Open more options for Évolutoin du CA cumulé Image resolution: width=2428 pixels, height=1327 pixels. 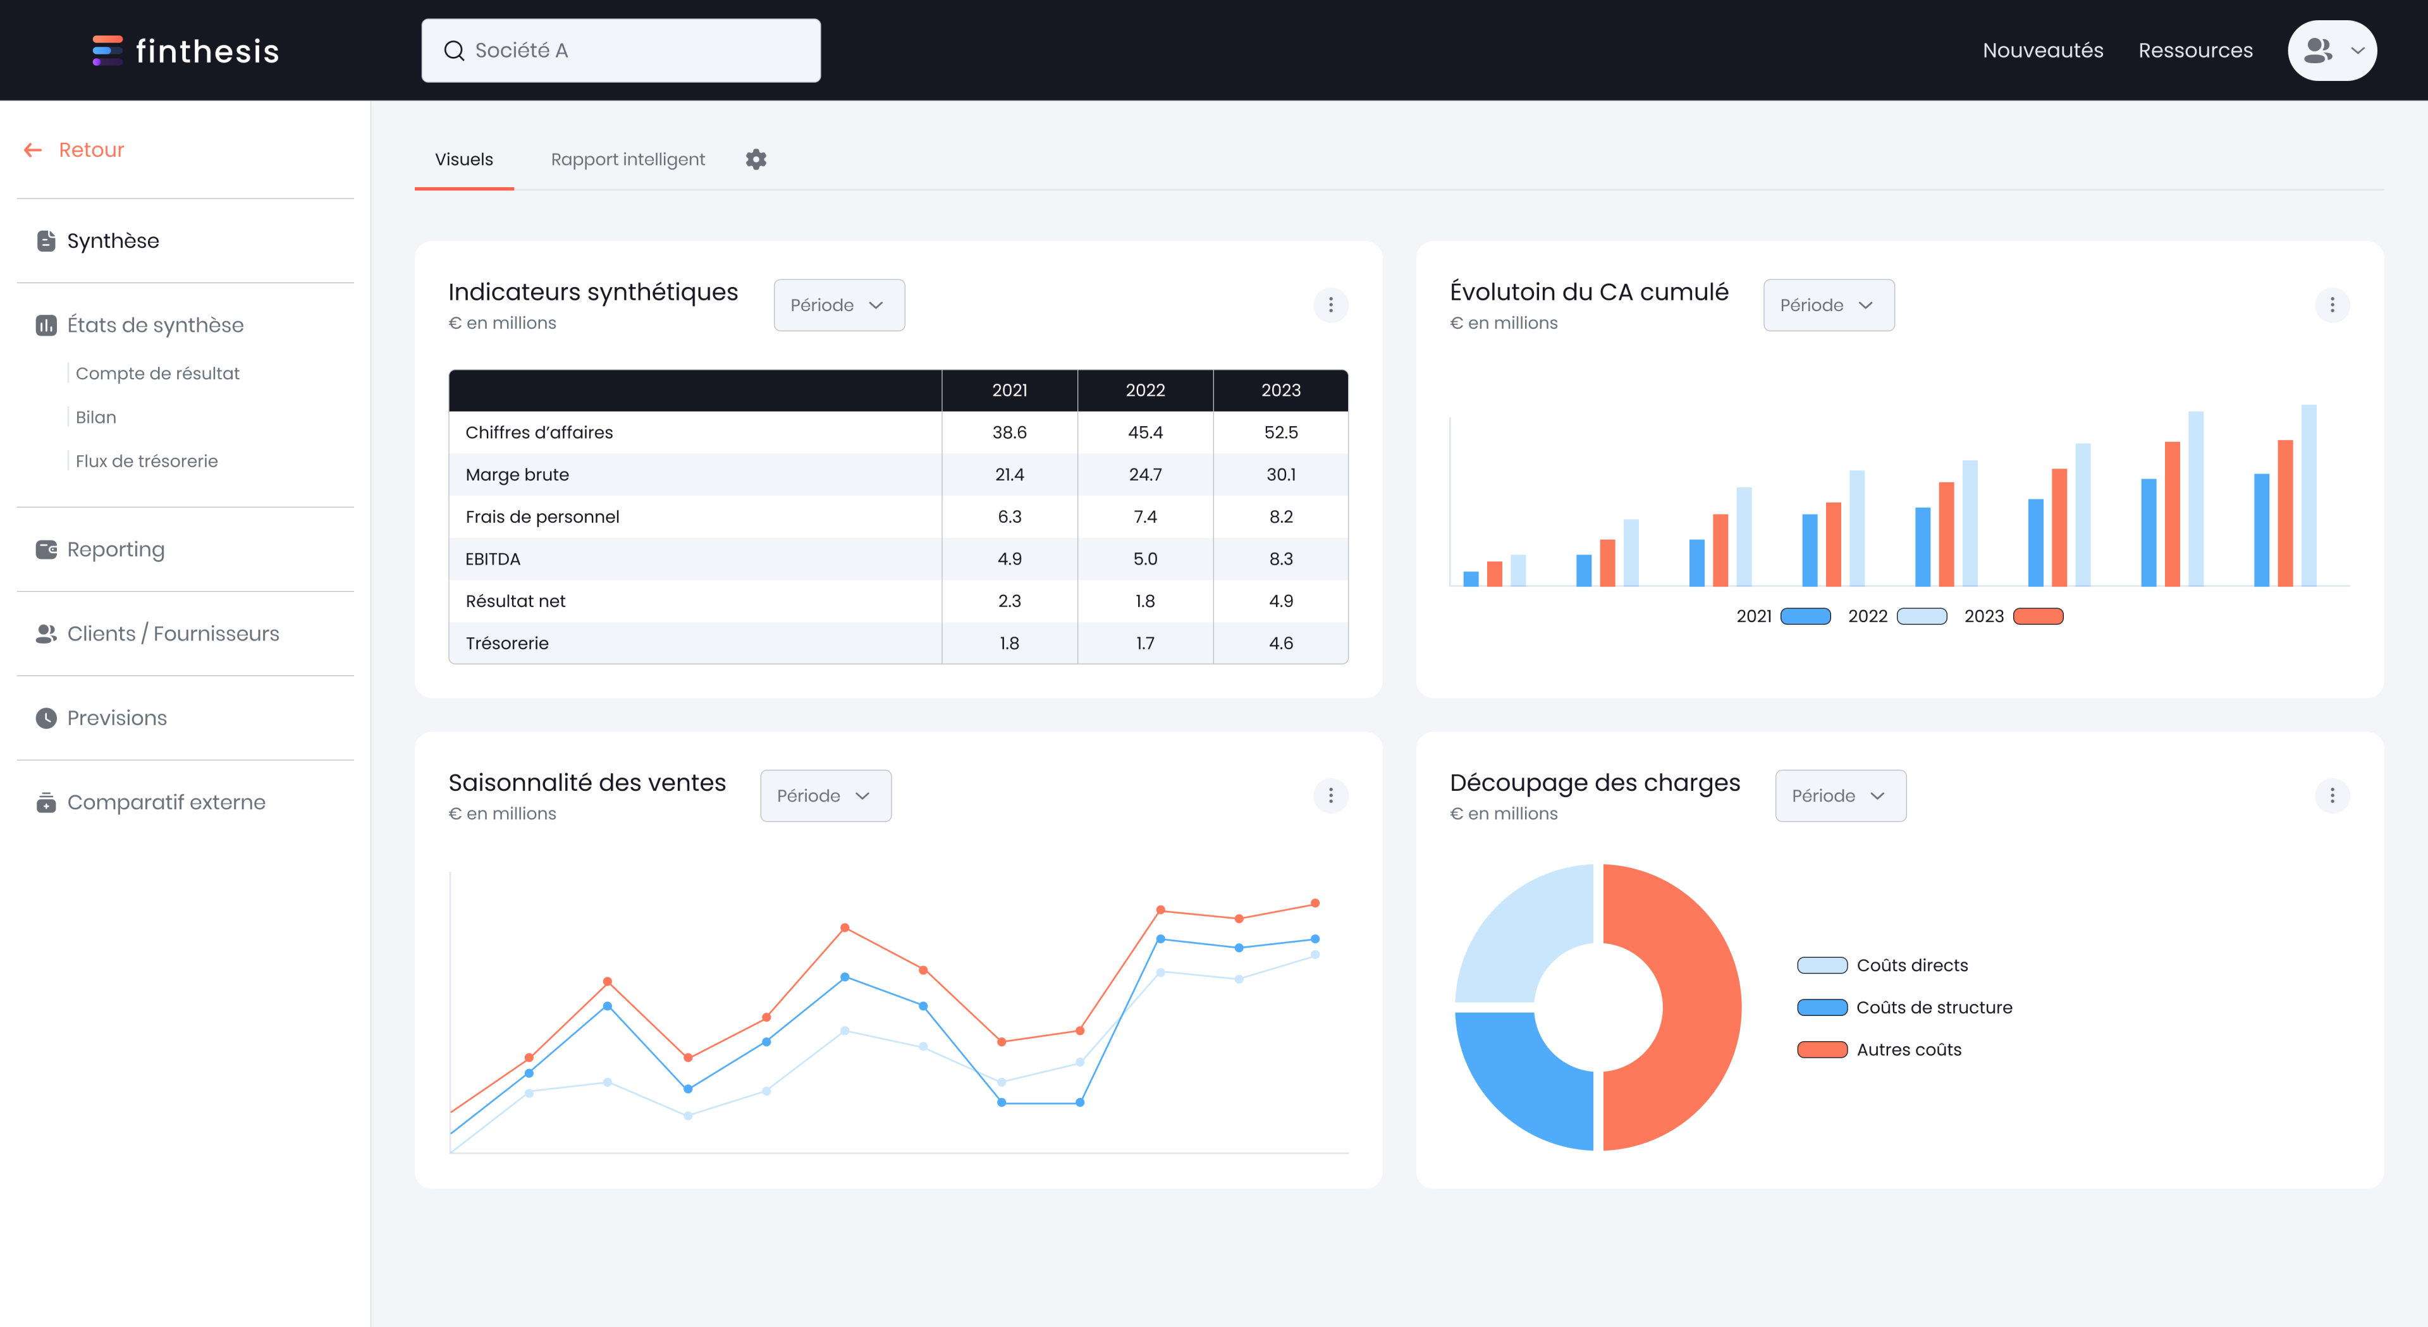pos(2332,305)
